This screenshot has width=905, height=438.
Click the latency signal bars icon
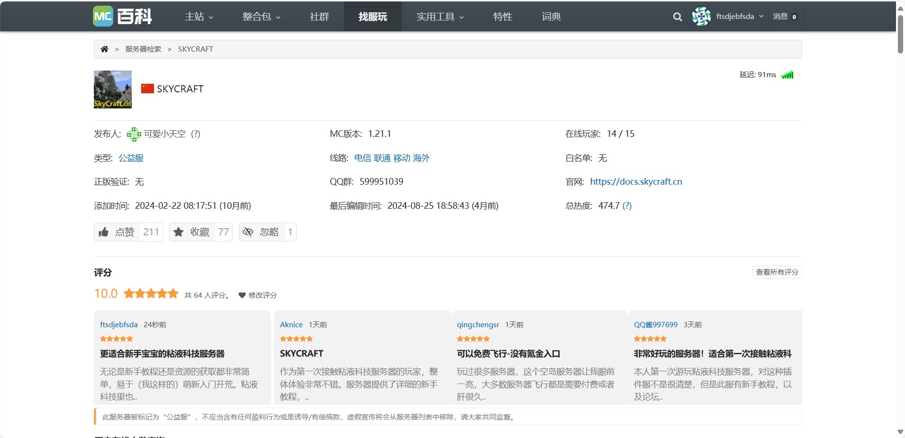coord(787,74)
